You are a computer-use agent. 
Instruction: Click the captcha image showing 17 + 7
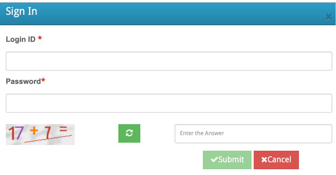pos(40,134)
